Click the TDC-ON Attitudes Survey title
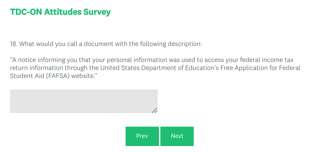The height and width of the screenshot is (152, 316). [60, 13]
